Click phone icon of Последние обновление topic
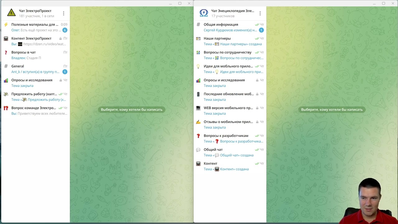 pos(198,94)
